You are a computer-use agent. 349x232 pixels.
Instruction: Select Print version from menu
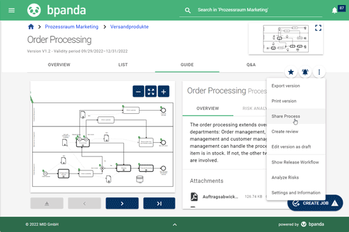pos(296,101)
